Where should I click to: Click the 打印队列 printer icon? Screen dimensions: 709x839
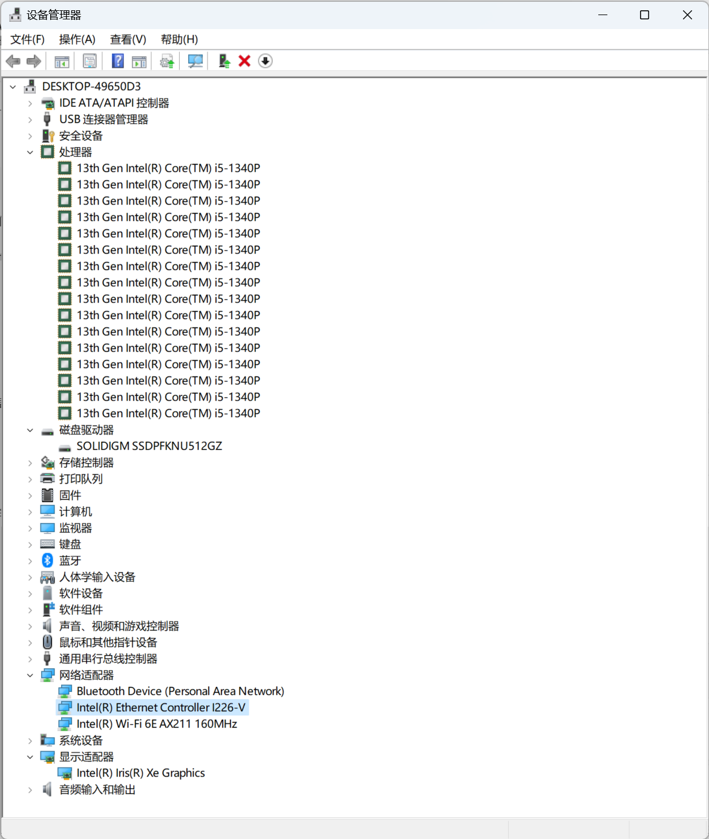47,479
